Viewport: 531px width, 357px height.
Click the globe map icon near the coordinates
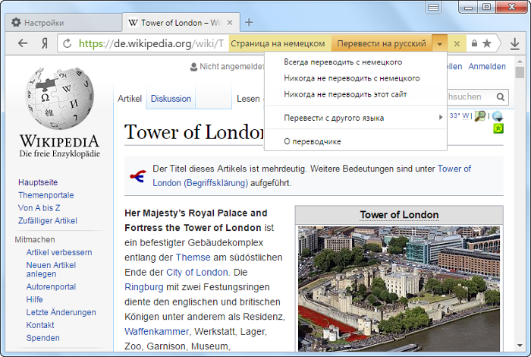click(498, 116)
